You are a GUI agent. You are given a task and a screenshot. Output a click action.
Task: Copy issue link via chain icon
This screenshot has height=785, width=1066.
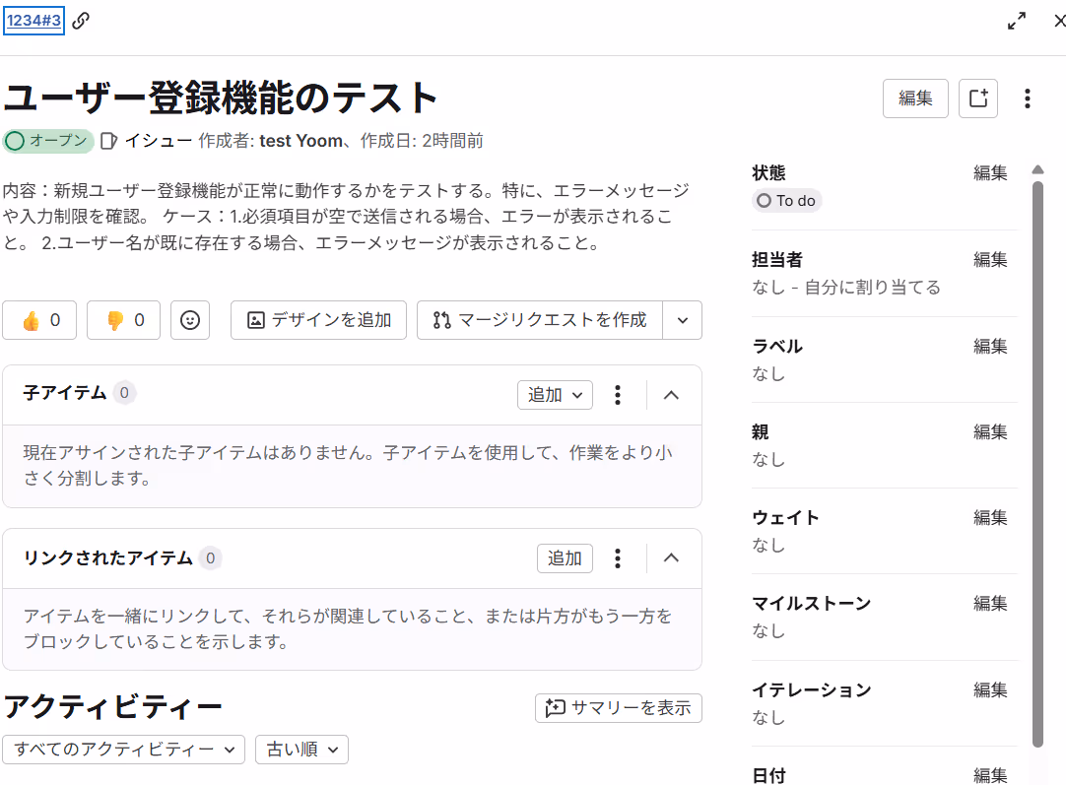(x=81, y=21)
